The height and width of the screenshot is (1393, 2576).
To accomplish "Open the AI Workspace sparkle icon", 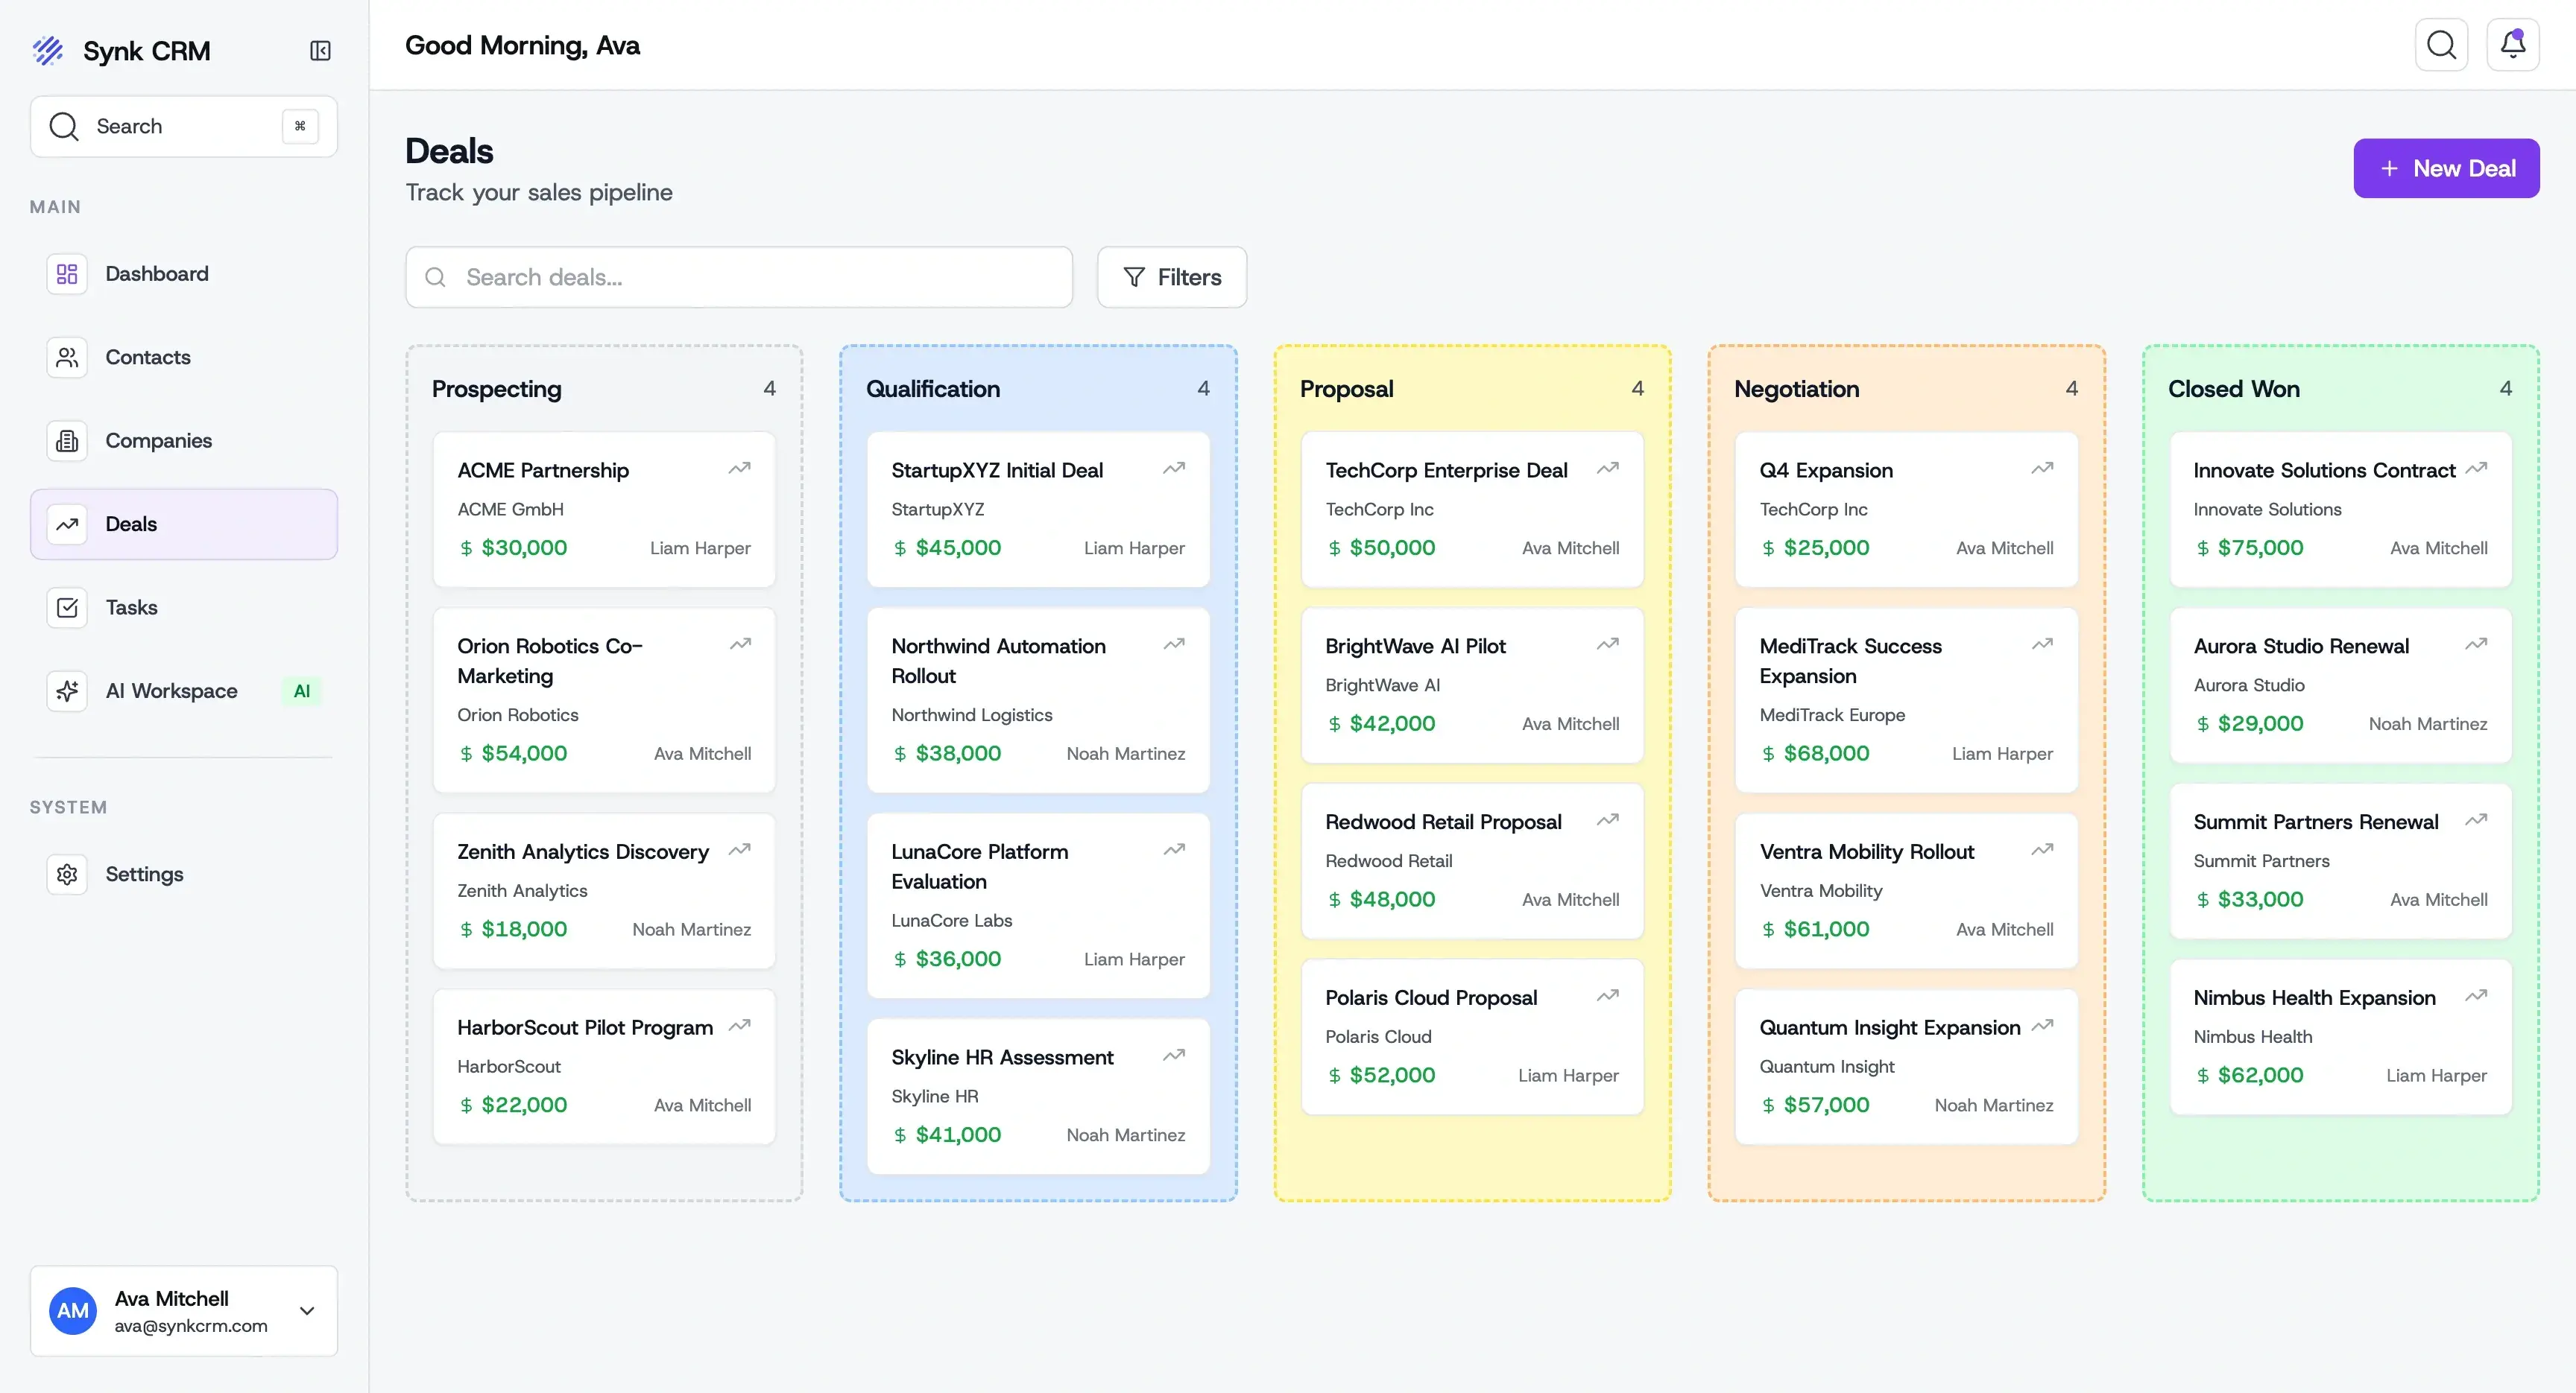I will [66, 691].
